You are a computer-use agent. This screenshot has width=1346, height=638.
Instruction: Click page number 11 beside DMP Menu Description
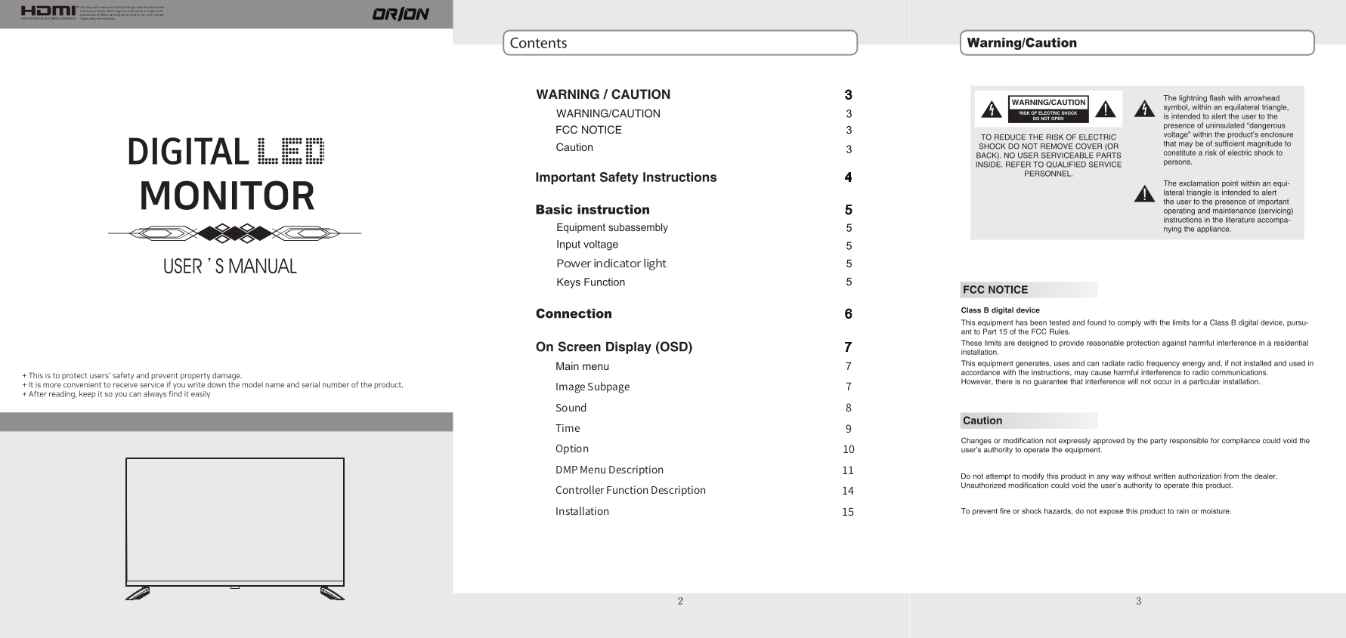pos(848,470)
